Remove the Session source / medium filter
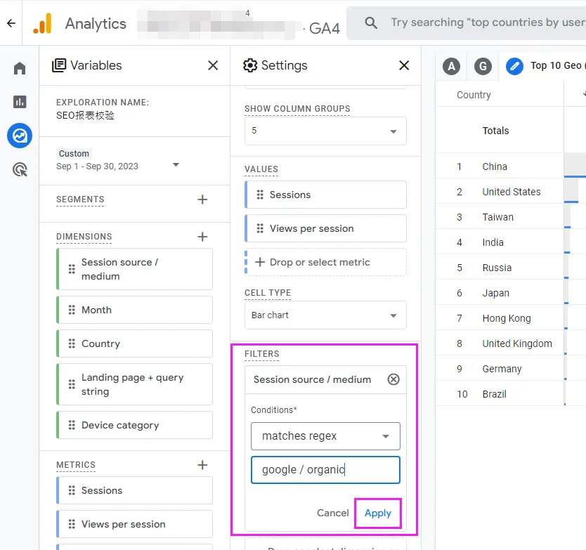 [393, 379]
